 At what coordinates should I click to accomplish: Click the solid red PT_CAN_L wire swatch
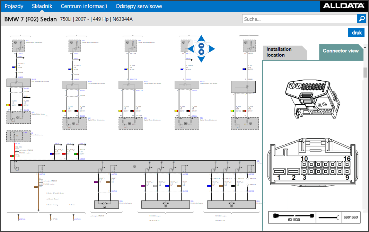64,154
